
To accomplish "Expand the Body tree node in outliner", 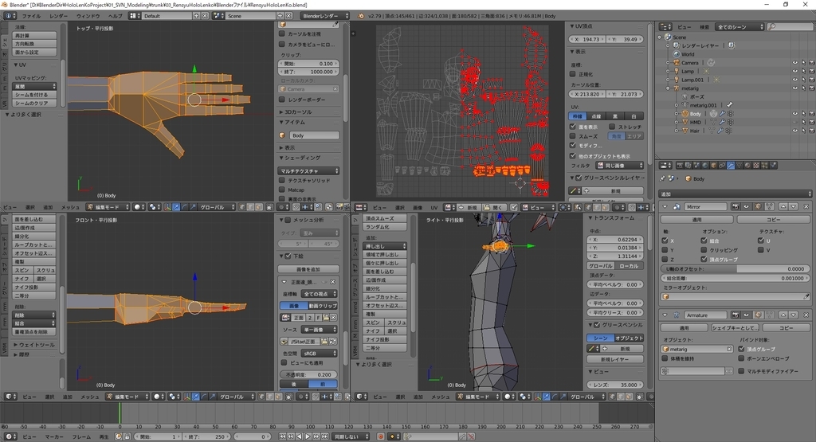I will pos(677,114).
